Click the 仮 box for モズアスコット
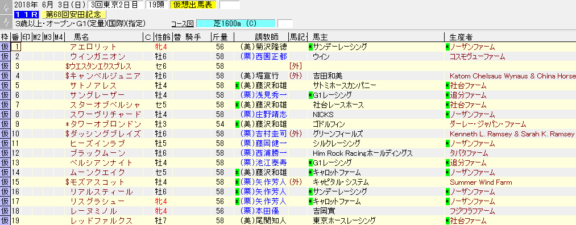The width and height of the screenshot is (576, 225). (x=5, y=182)
